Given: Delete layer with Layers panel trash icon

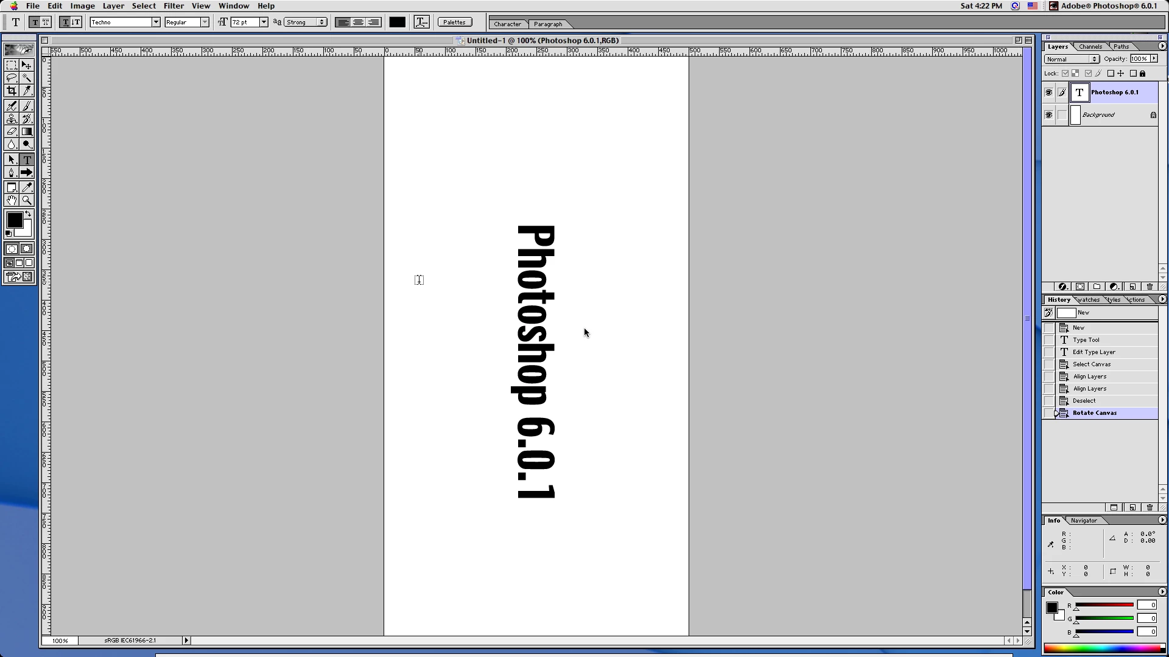Looking at the screenshot, I should tap(1150, 287).
